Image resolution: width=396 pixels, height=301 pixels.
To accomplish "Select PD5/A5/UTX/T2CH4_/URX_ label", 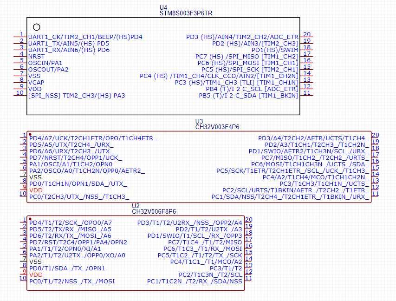I will coord(71,145).
